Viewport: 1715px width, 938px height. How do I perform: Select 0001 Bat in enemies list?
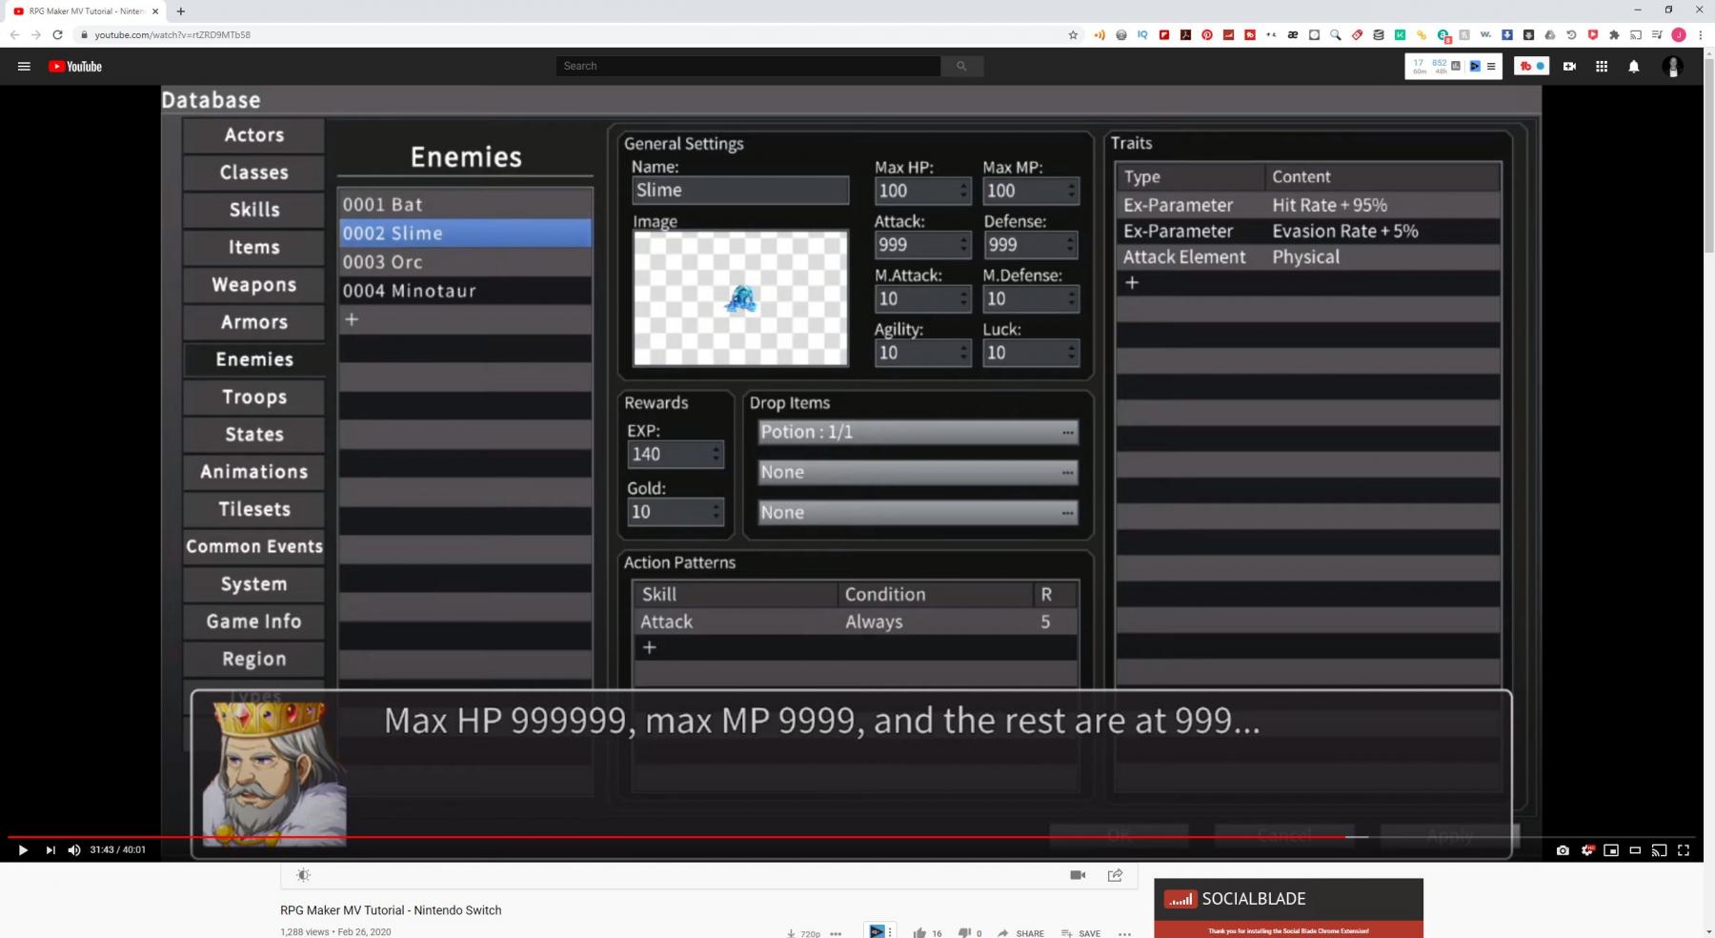point(465,204)
